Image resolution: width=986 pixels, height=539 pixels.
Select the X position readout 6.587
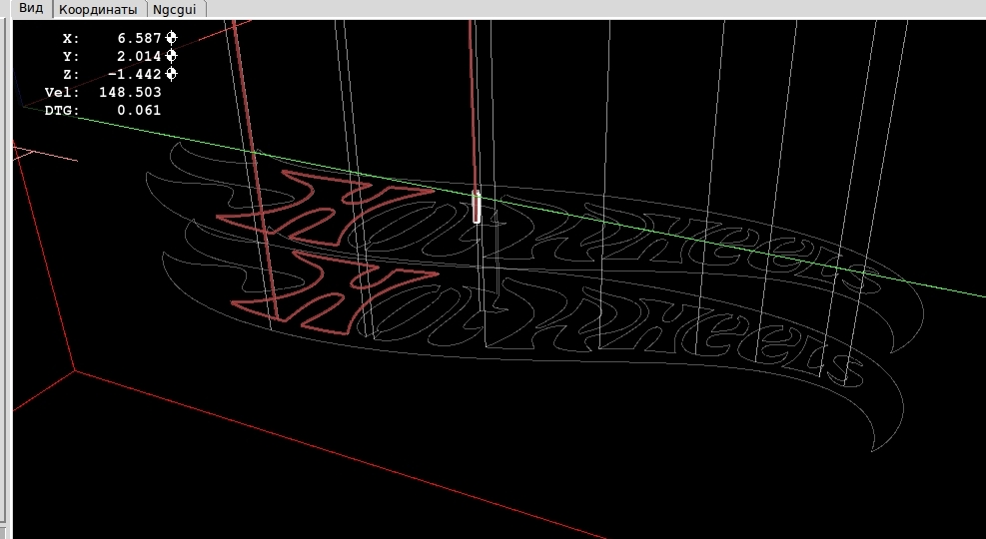coord(139,38)
